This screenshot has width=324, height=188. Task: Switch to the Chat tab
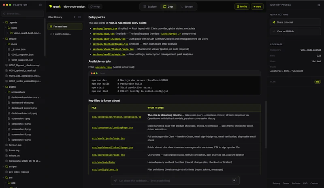point(168,6)
